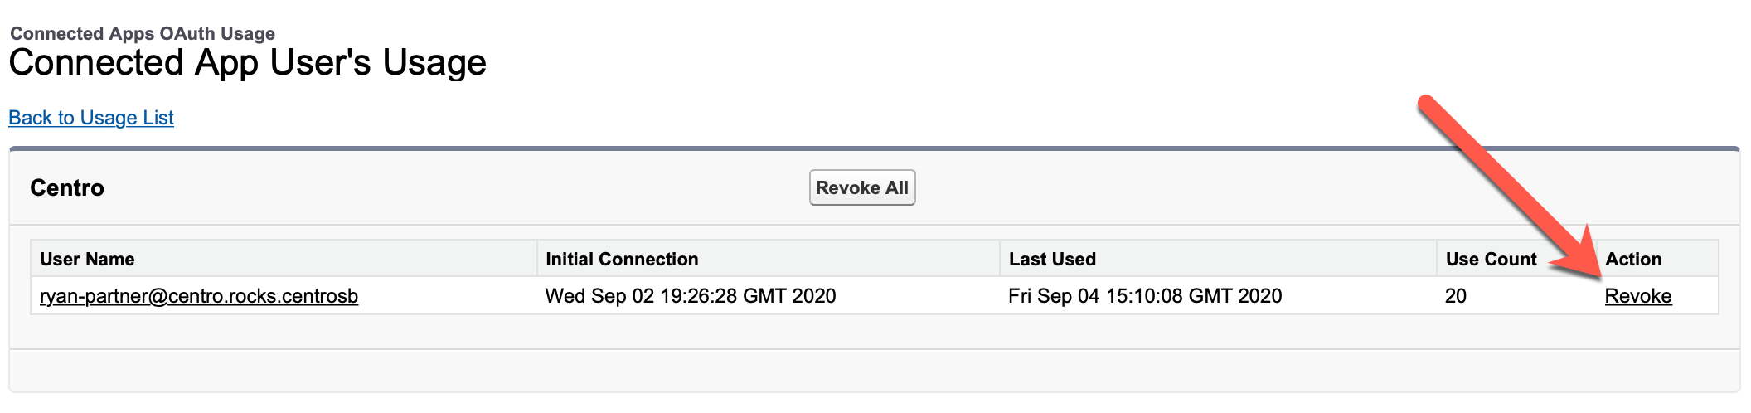Click the Wed Sep 02 initial connection date

pyautogui.click(x=691, y=296)
